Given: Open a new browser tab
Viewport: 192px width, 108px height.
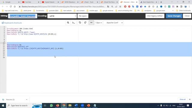Looking at the screenshot, I should [161, 2].
